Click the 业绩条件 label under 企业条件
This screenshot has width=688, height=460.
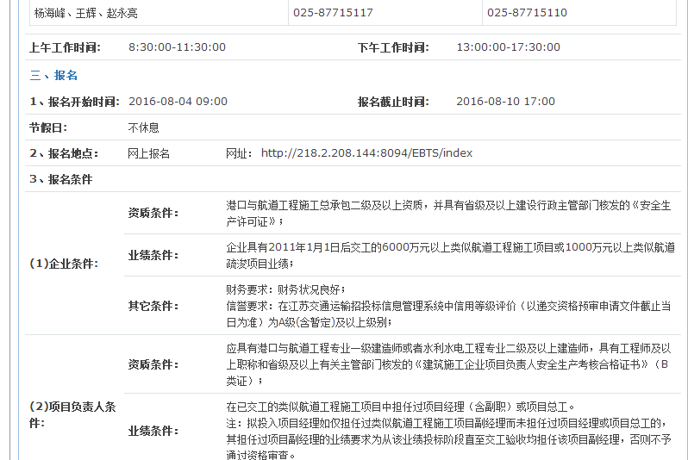(153, 255)
